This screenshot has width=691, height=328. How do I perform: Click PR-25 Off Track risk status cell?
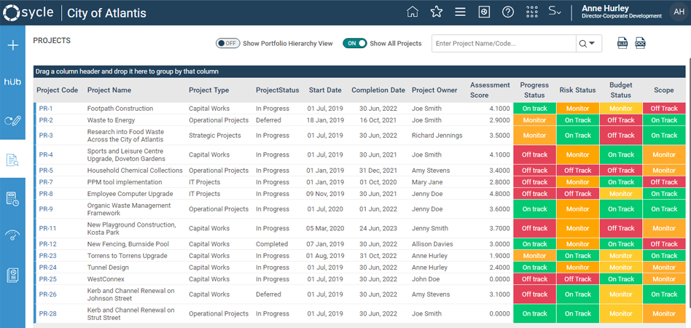tap(578, 279)
